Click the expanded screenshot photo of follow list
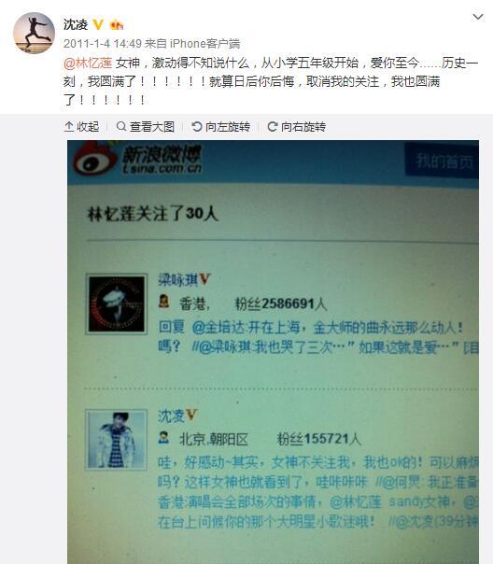 click(273, 352)
